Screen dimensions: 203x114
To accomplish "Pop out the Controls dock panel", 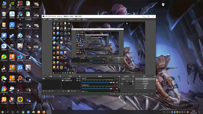I will [x=155, y=76].
